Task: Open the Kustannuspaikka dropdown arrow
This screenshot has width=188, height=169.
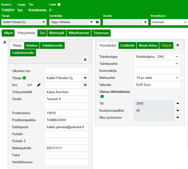Action: 178,110
